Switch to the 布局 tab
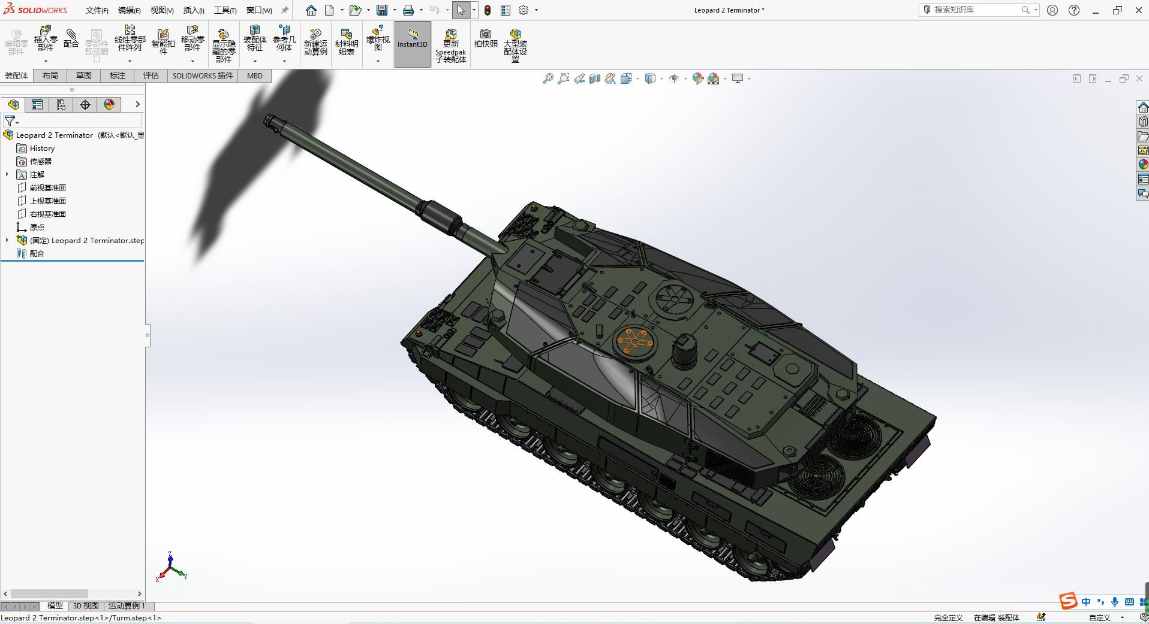The height and width of the screenshot is (624, 1149). (x=50, y=75)
